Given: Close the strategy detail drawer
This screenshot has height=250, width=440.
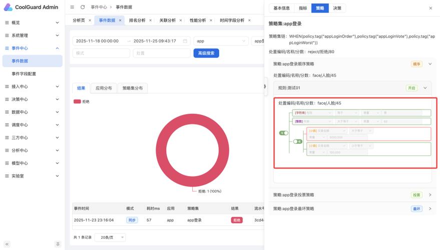Looking at the screenshot, I should (x=430, y=8).
